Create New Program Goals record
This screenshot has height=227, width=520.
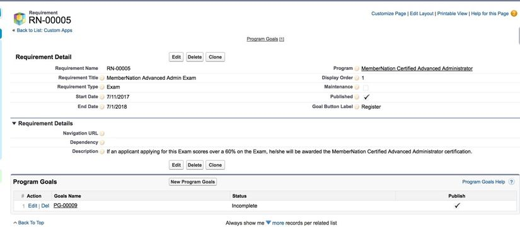[x=193, y=182]
